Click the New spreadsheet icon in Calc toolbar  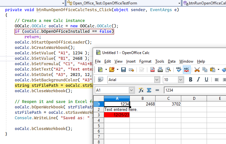pos(100,70)
